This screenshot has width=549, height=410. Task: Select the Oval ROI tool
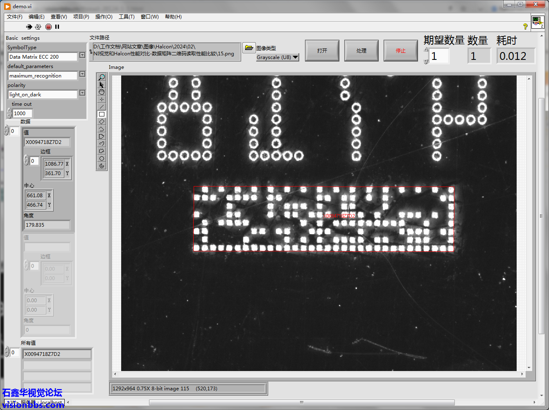pyautogui.click(x=102, y=158)
